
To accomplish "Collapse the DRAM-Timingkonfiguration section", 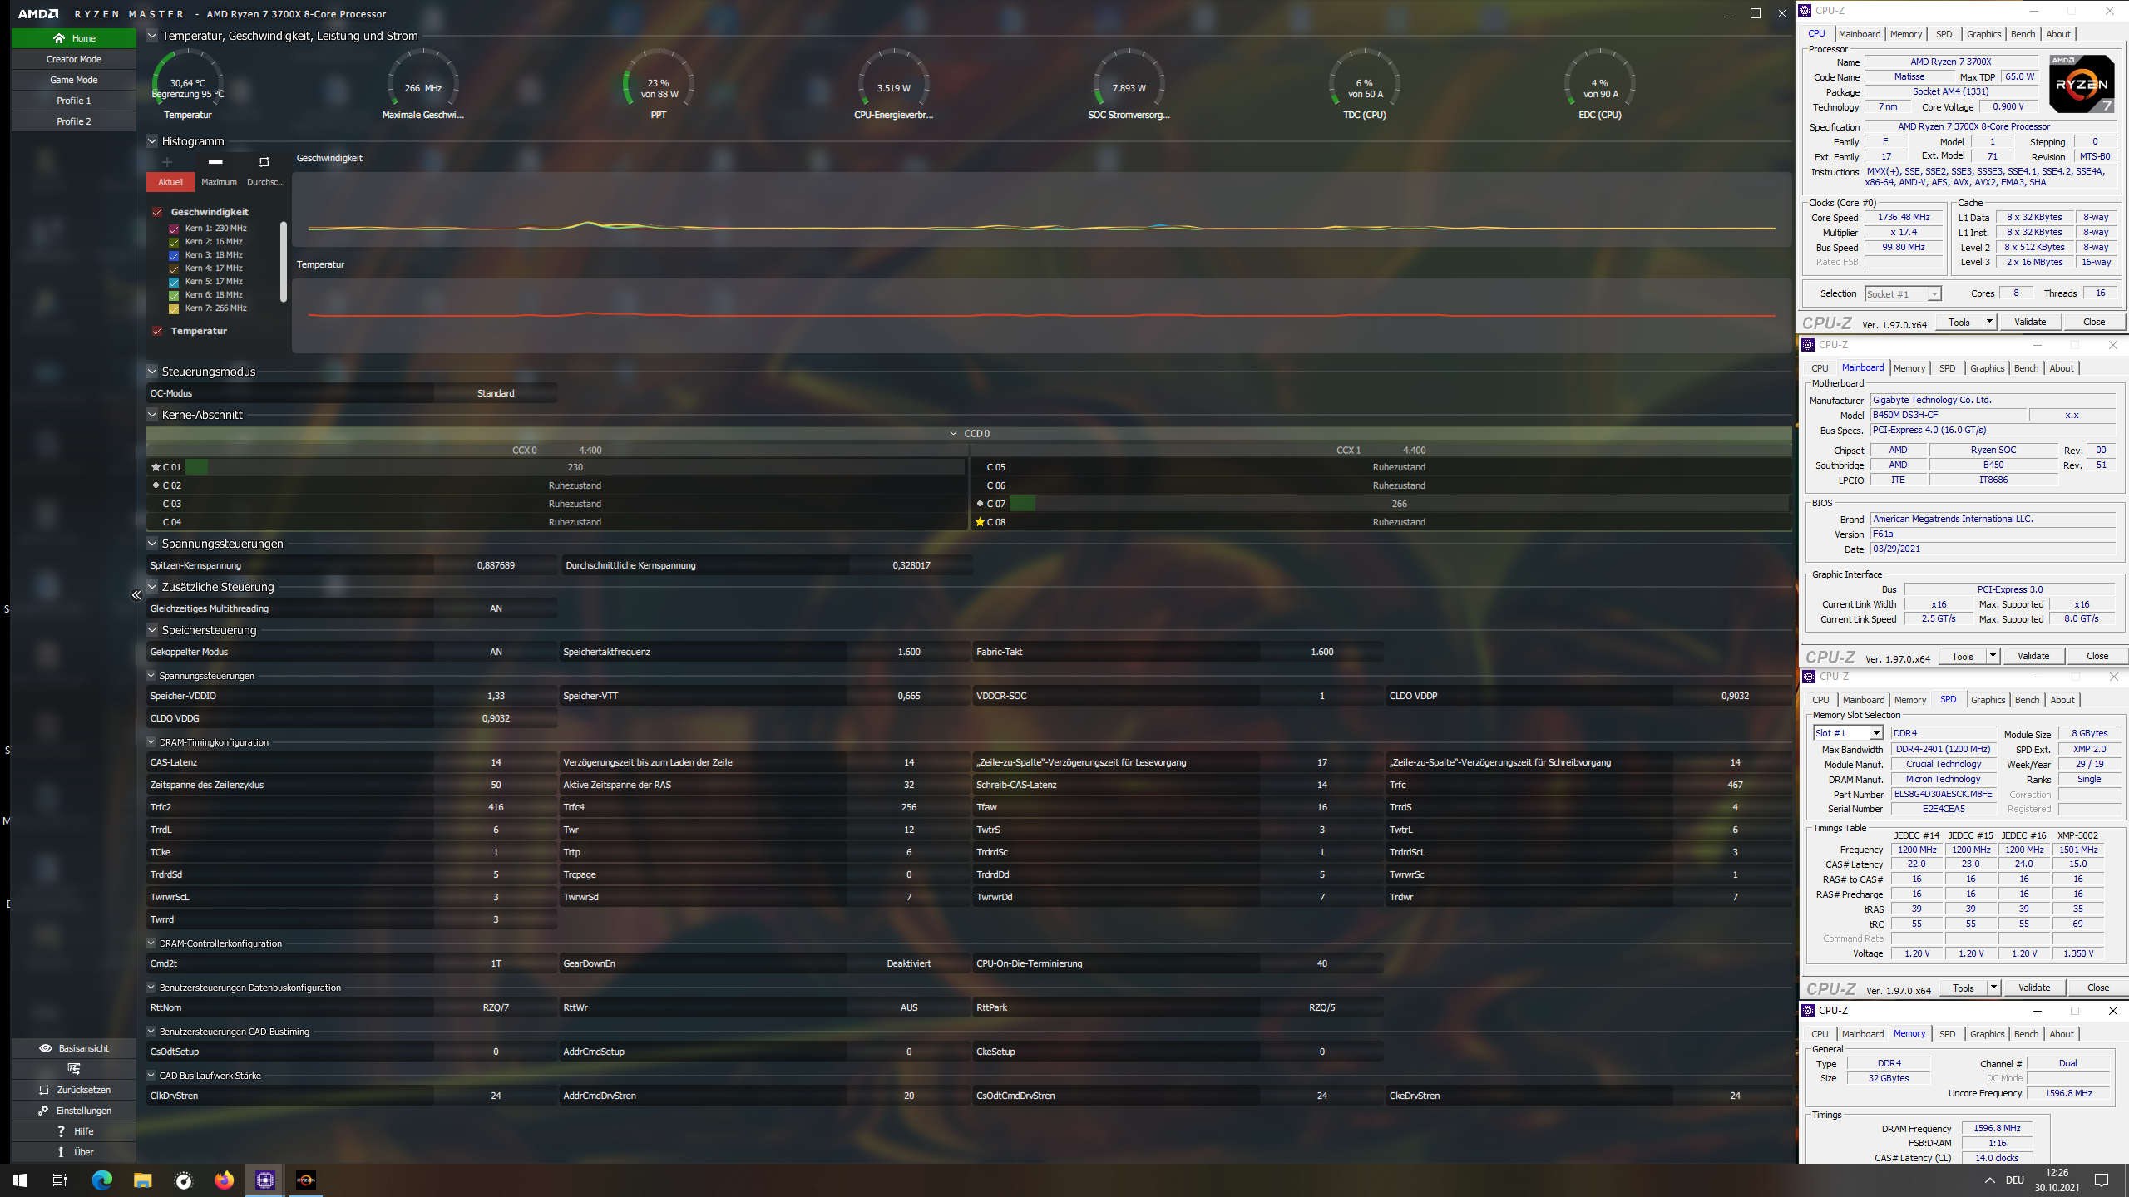I will pyautogui.click(x=151, y=742).
